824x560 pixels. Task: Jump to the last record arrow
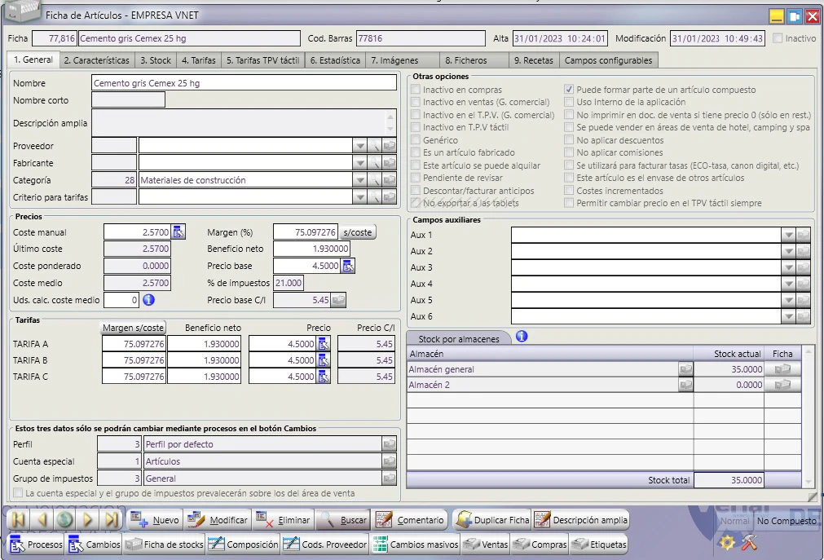coord(112,520)
